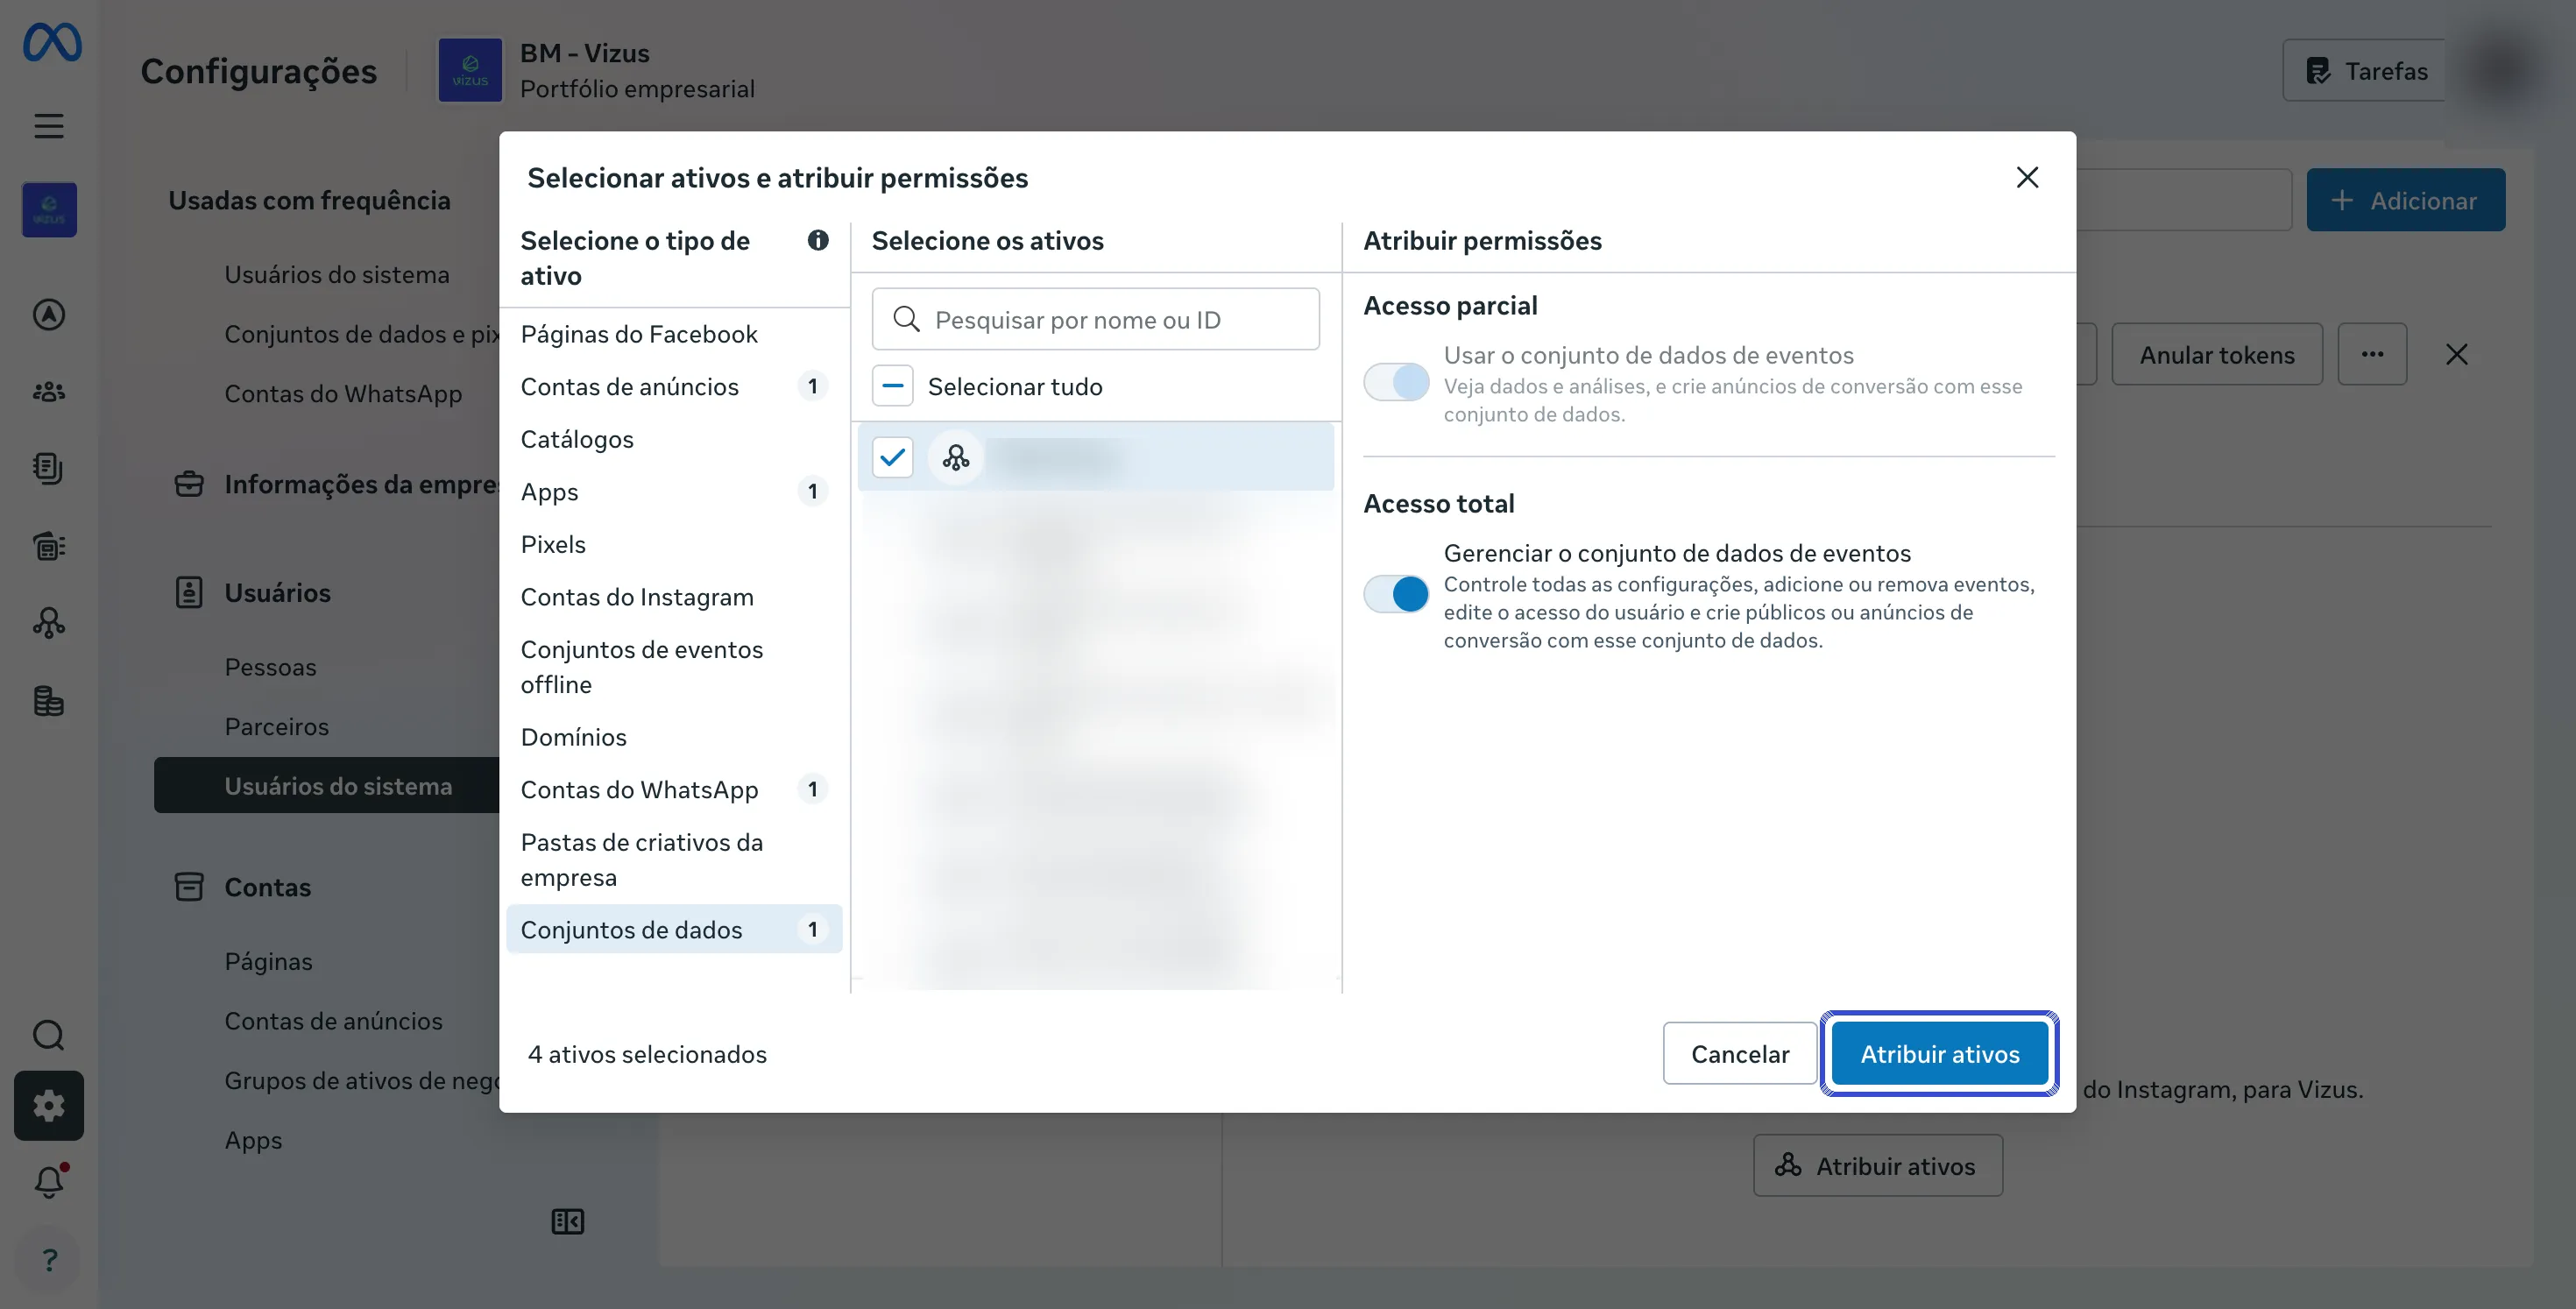Open Contas do WhatsApp in sidebar
This screenshot has height=1309, width=2576.
pos(343,394)
